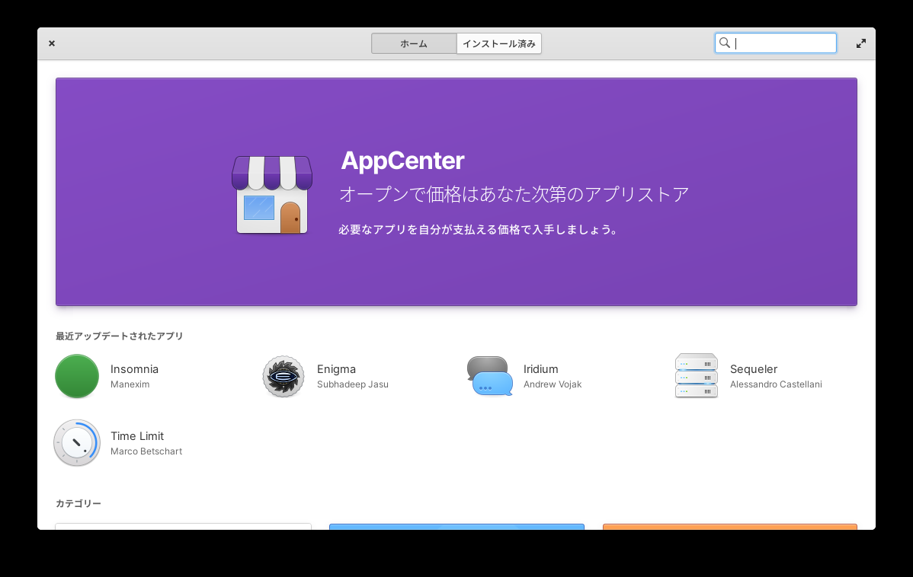Close the AppCenter window
913x577 pixels.
[52, 43]
